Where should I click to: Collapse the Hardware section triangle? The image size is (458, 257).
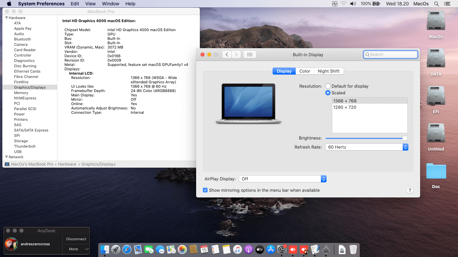point(6,18)
